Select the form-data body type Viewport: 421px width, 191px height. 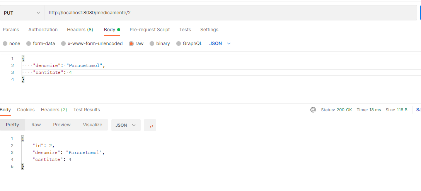coord(41,44)
